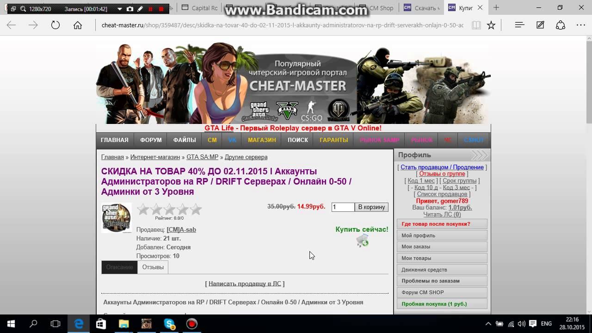Image resolution: width=592 pixels, height=333 pixels.
Task: Rate the product one star
Action: 143,210
